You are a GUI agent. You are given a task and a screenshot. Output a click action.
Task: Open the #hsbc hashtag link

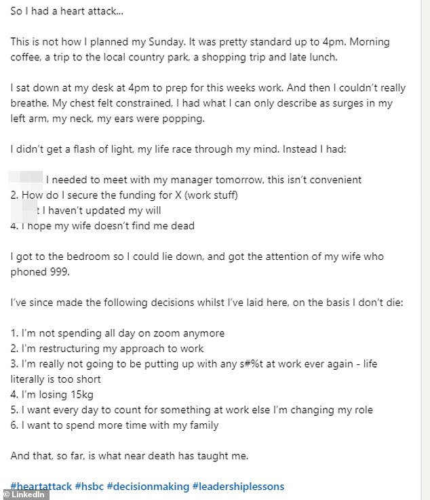(x=90, y=486)
